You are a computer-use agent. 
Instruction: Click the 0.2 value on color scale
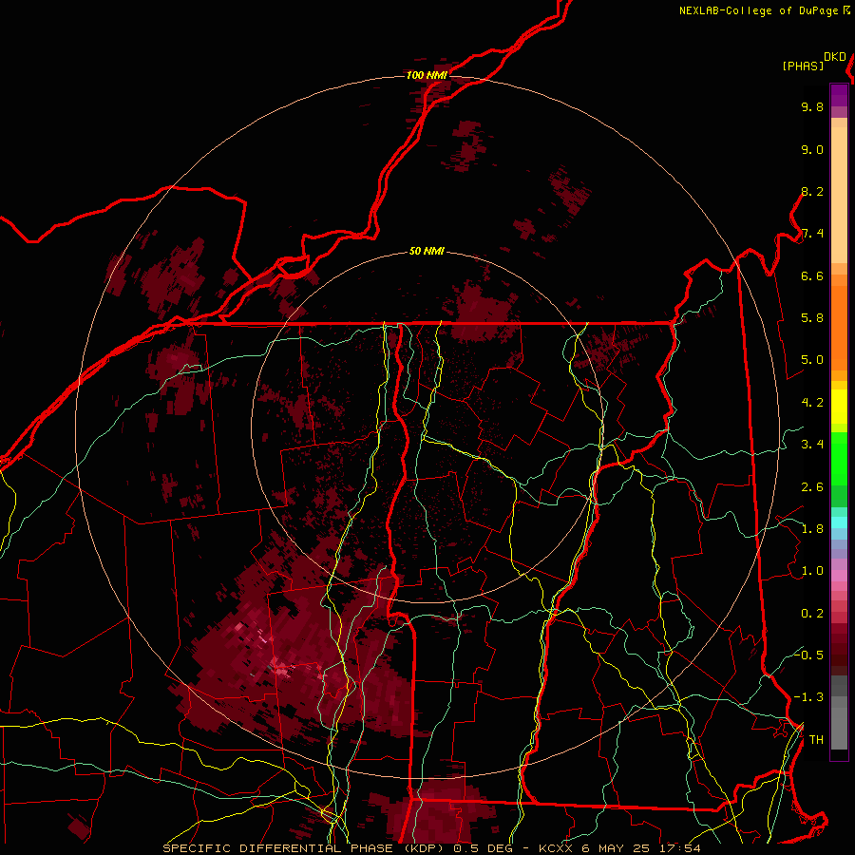point(812,614)
